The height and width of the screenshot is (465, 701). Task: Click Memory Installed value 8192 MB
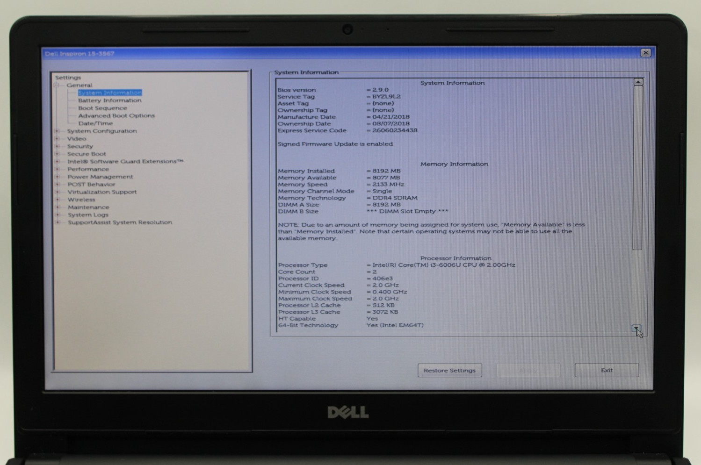386,171
